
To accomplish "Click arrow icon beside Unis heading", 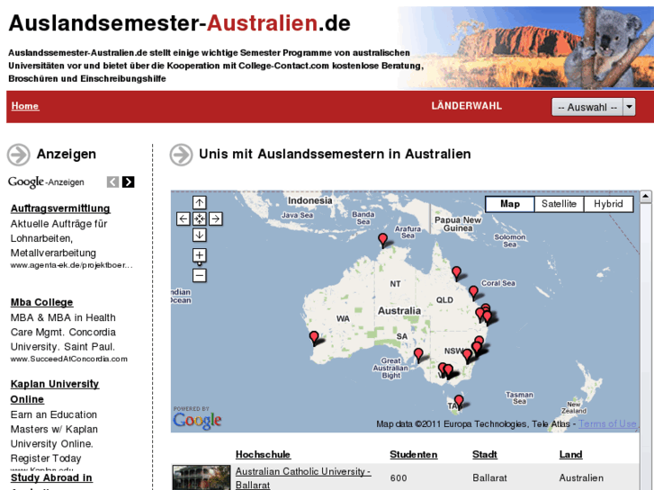I will tap(181, 155).
